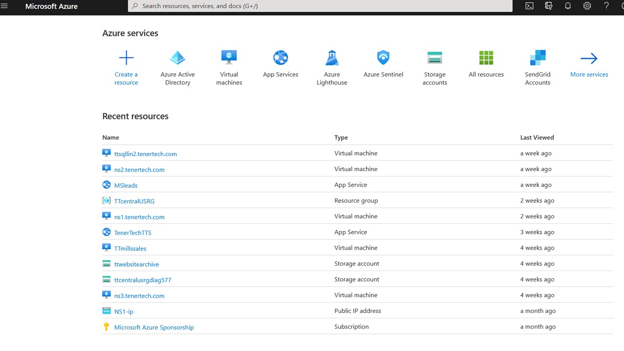Viewport: 624px width, 351px height.
Task: Open portal settings gear
Action: point(587,6)
